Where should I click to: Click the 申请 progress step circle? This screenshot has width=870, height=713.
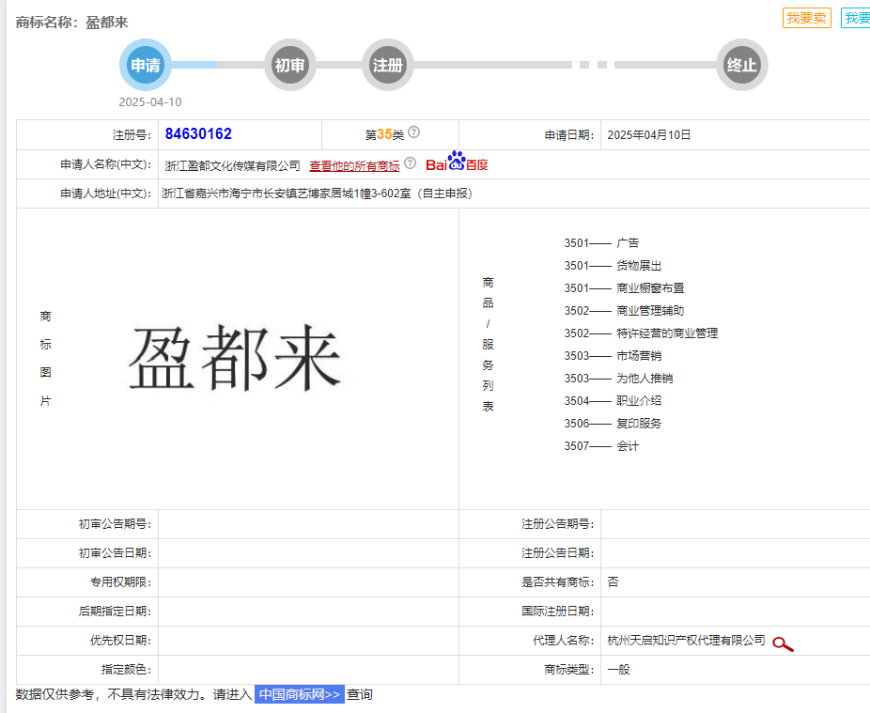click(x=146, y=65)
